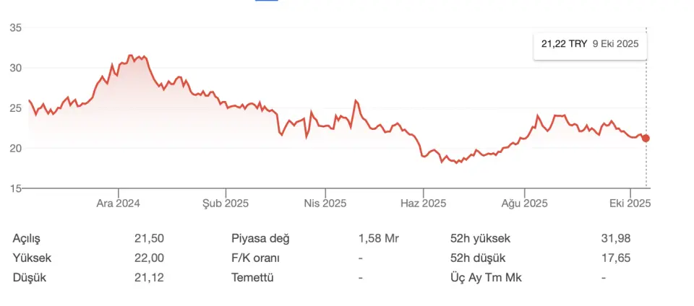Click the Şub 2025 axis label
The width and height of the screenshot is (694, 306).
pos(226,204)
